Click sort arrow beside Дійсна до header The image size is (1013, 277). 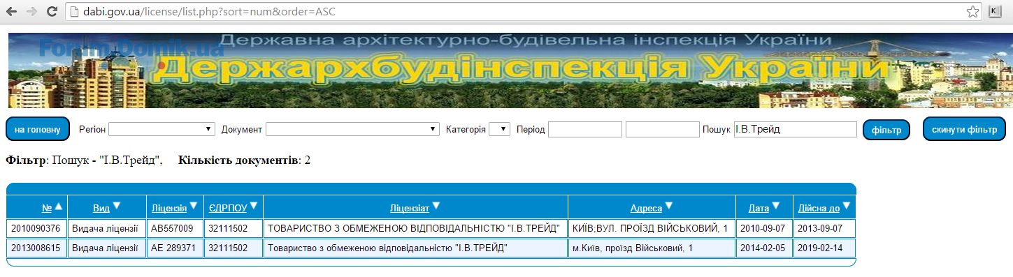point(847,206)
